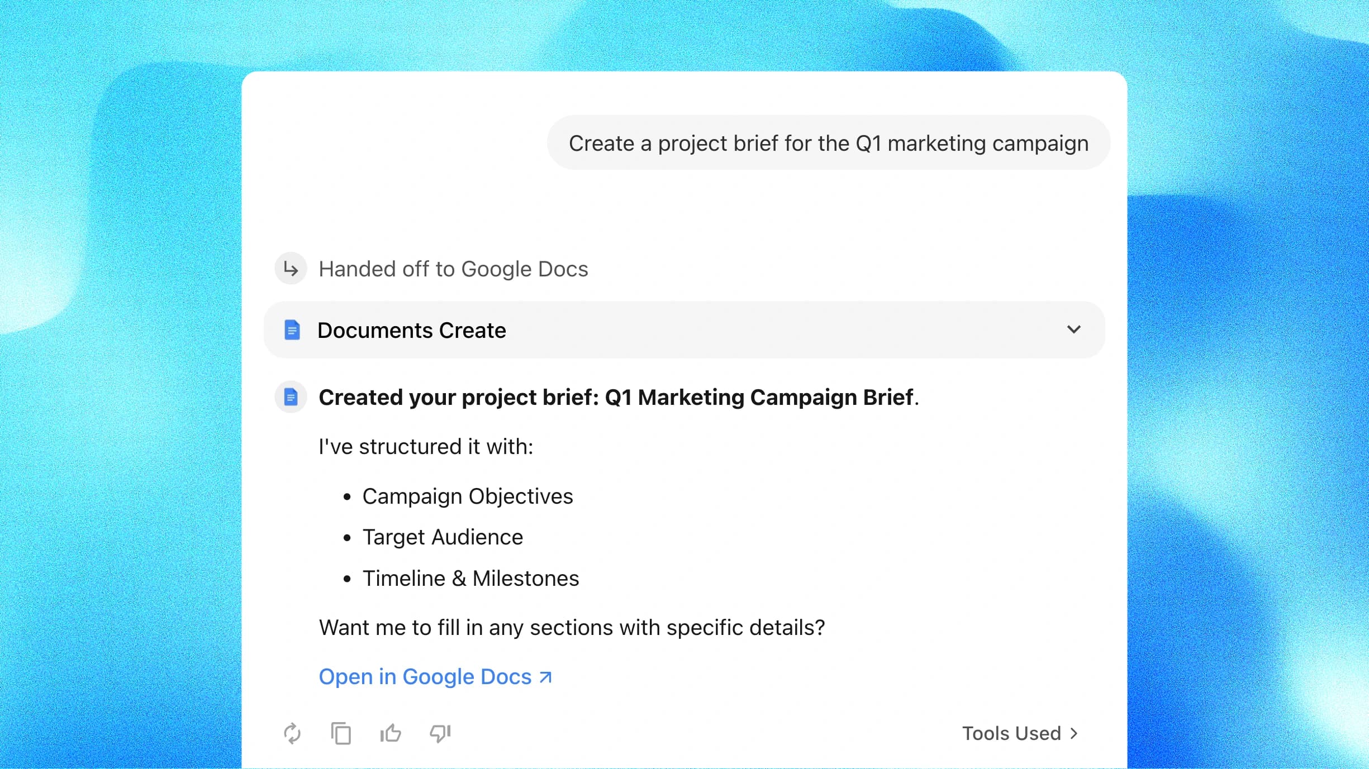Viewport: 1369px width, 769px height.
Task: Select the Campaign Objectives bullet item
Action: 468,496
